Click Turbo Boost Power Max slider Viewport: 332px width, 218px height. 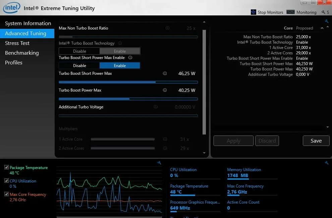pos(128,99)
